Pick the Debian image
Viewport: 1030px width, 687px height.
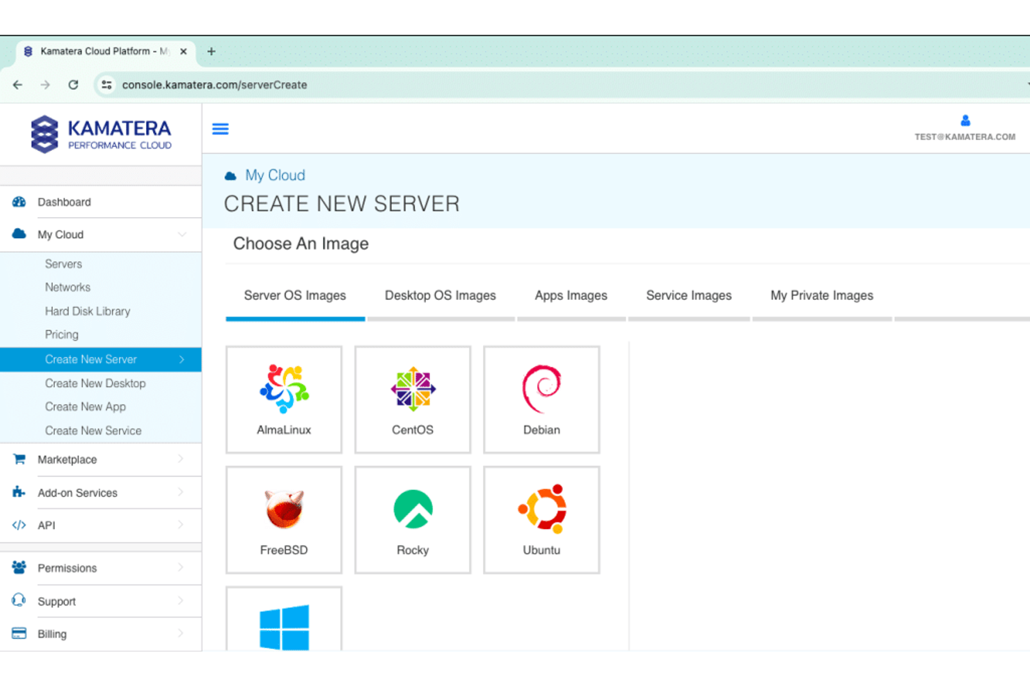click(x=541, y=399)
